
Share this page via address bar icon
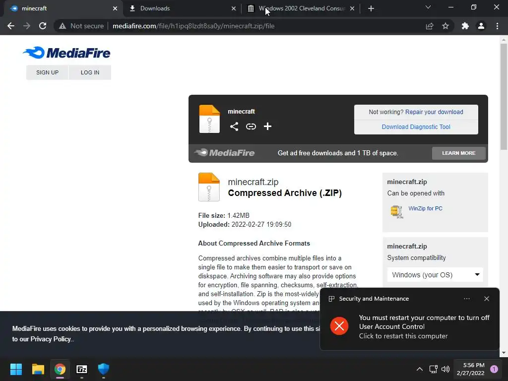pyautogui.click(x=430, y=26)
